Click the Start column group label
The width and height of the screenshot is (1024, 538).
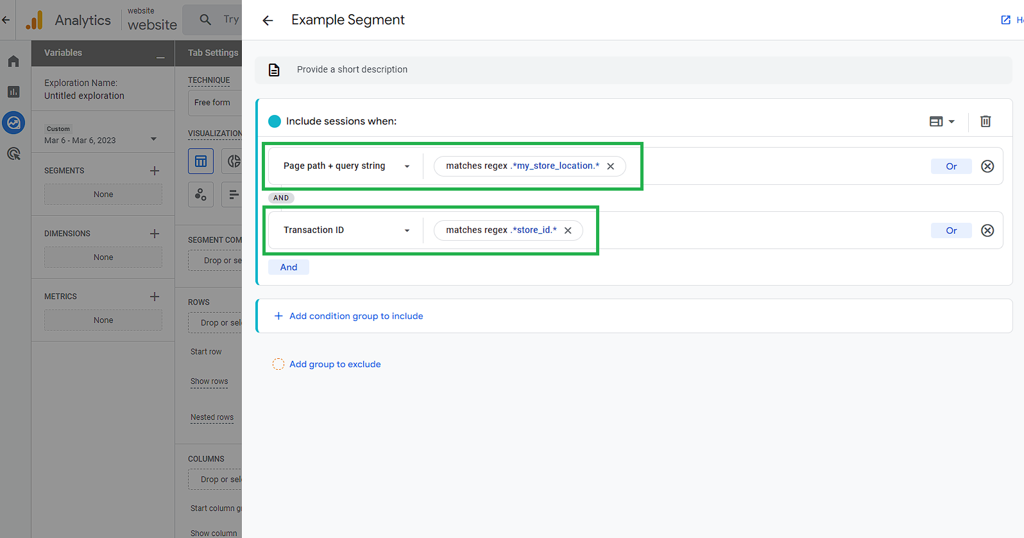point(216,508)
